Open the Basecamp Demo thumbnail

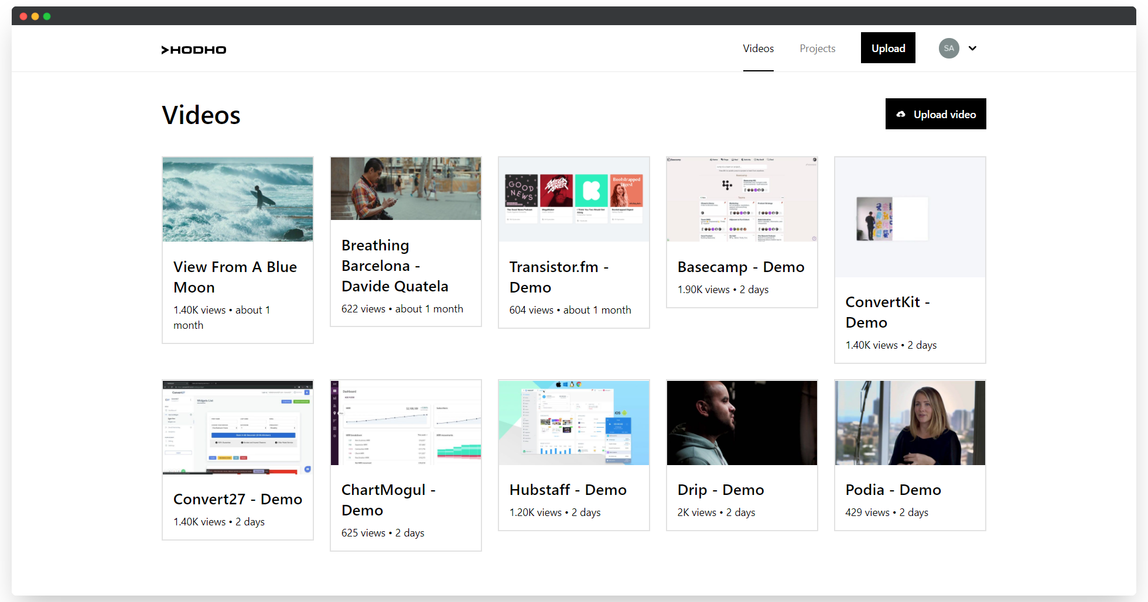pos(742,199)
